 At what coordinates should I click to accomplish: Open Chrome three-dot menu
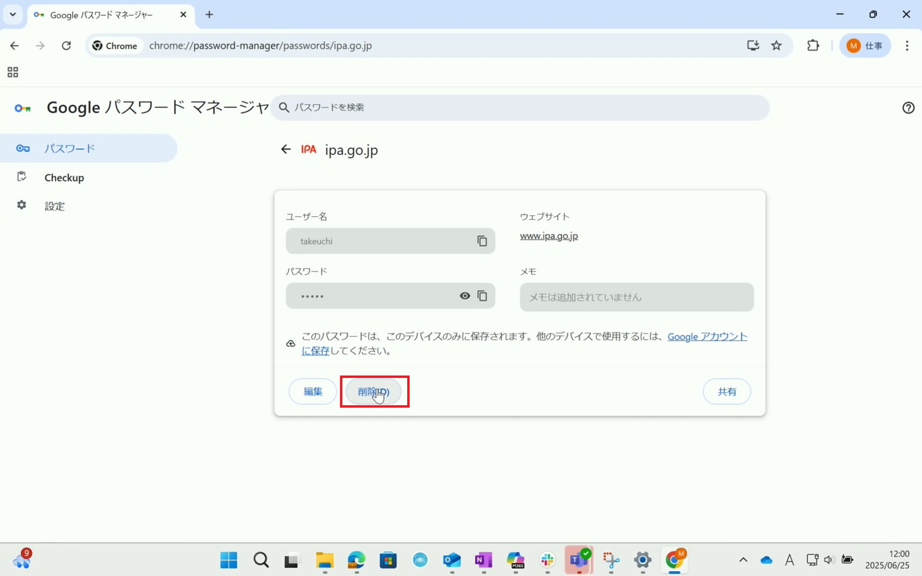pos(907,46)
